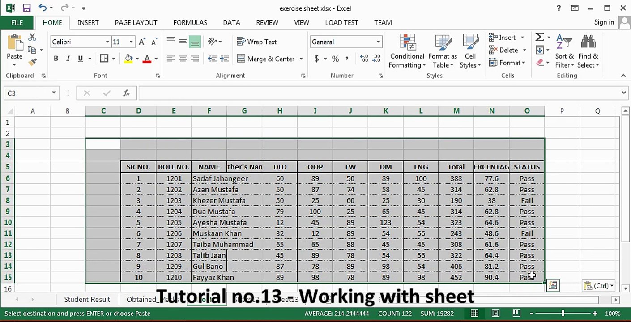The height and width of the screenshot is (322, 631).
Task: Switch to the DATA tab
Action: click(x=231, y=22)
